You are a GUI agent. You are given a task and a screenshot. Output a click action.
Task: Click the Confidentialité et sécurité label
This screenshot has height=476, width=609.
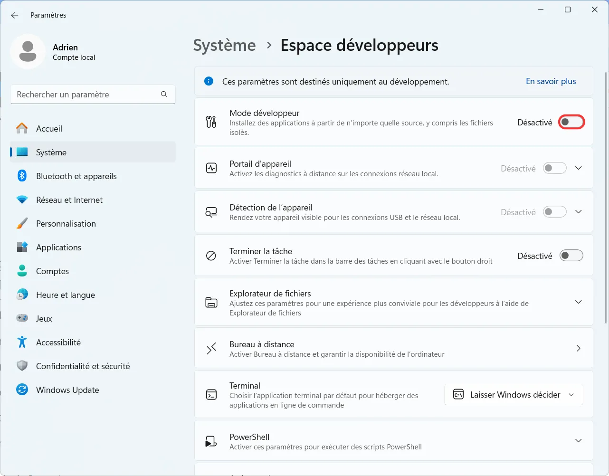83,366
